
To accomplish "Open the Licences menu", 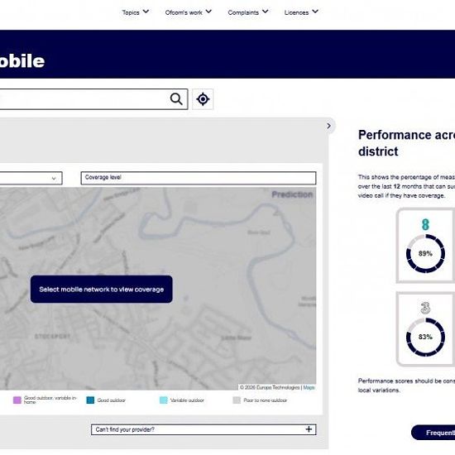I will tap(301, 12).
